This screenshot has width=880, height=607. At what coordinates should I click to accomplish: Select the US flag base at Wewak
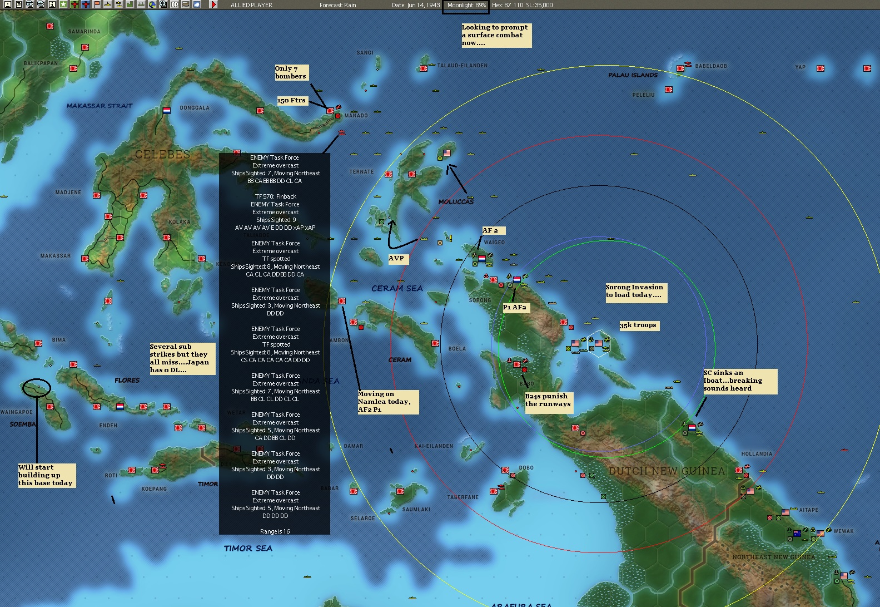[821, 533]
